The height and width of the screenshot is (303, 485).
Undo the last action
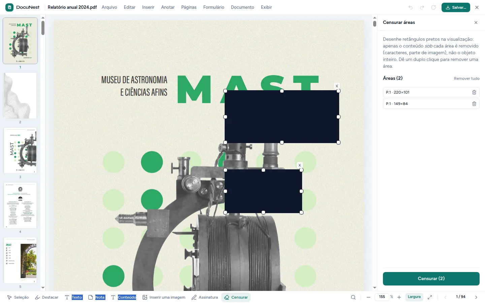[x=411, y=7]
